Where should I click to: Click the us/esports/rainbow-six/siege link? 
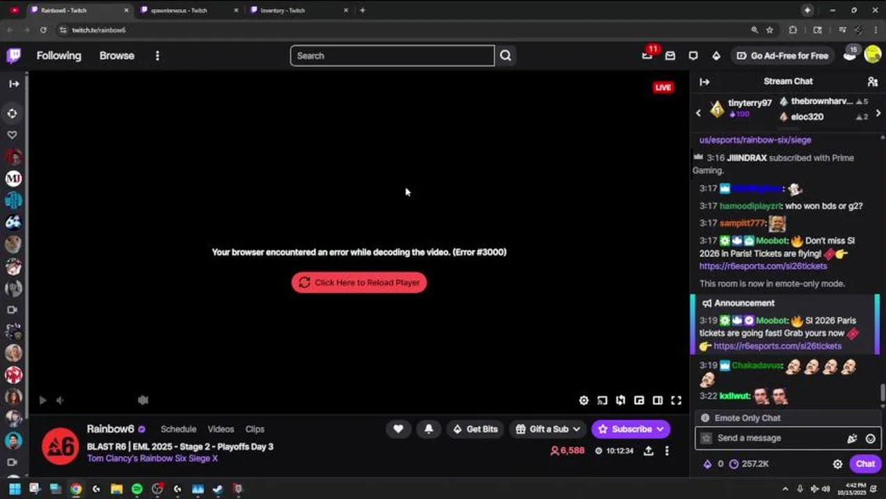point(755,140)
